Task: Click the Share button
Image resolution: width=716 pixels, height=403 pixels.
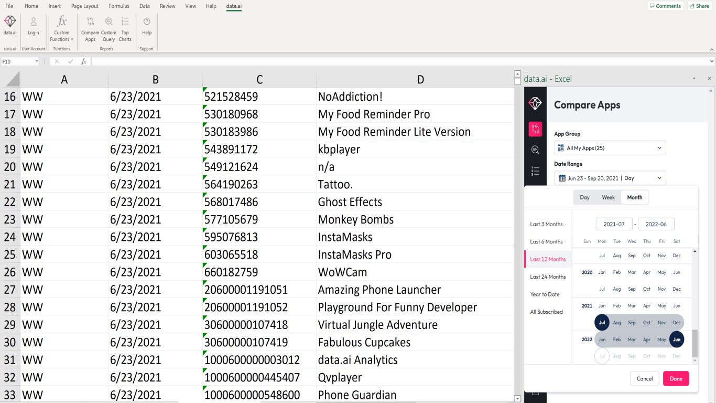Action: tap(700, 6)
